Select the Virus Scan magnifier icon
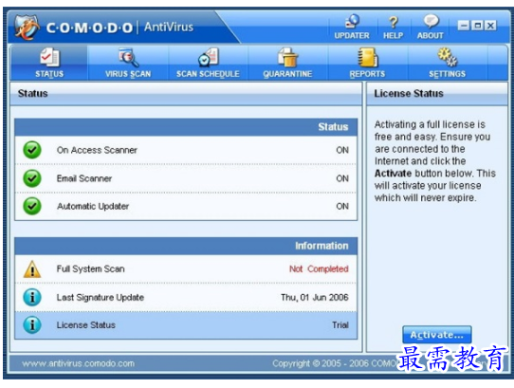Image resolution: width=514 pixels, height=388 pixels. pyautogui.click(x=128, y=57)
